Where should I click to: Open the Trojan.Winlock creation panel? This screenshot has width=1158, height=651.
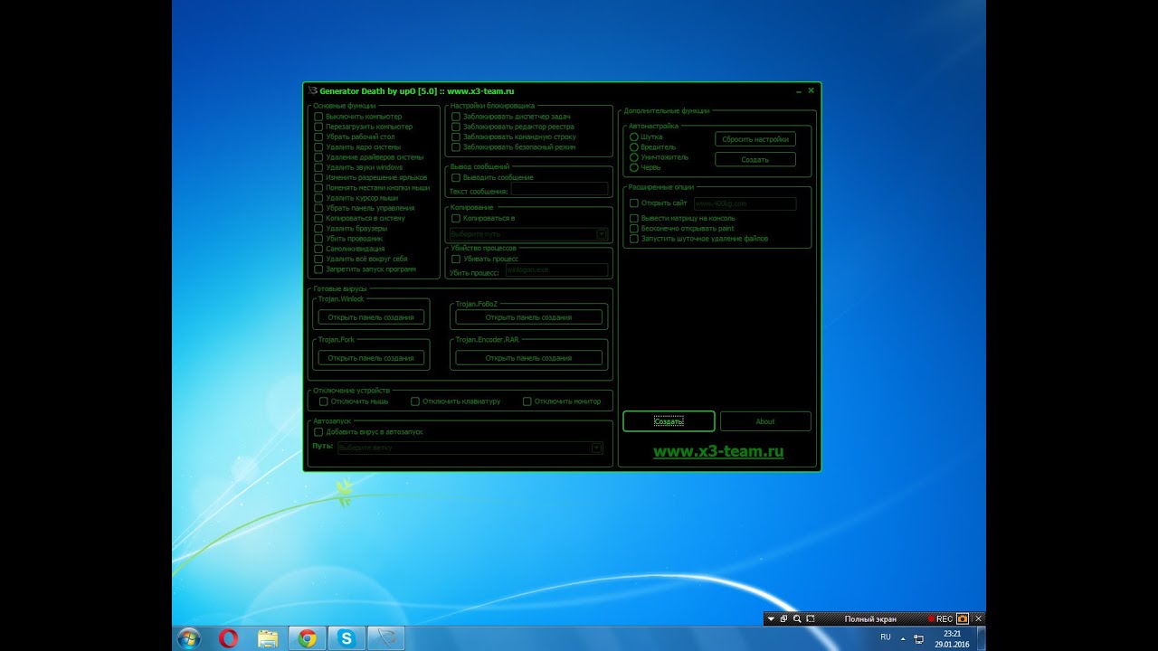point(371,317)
